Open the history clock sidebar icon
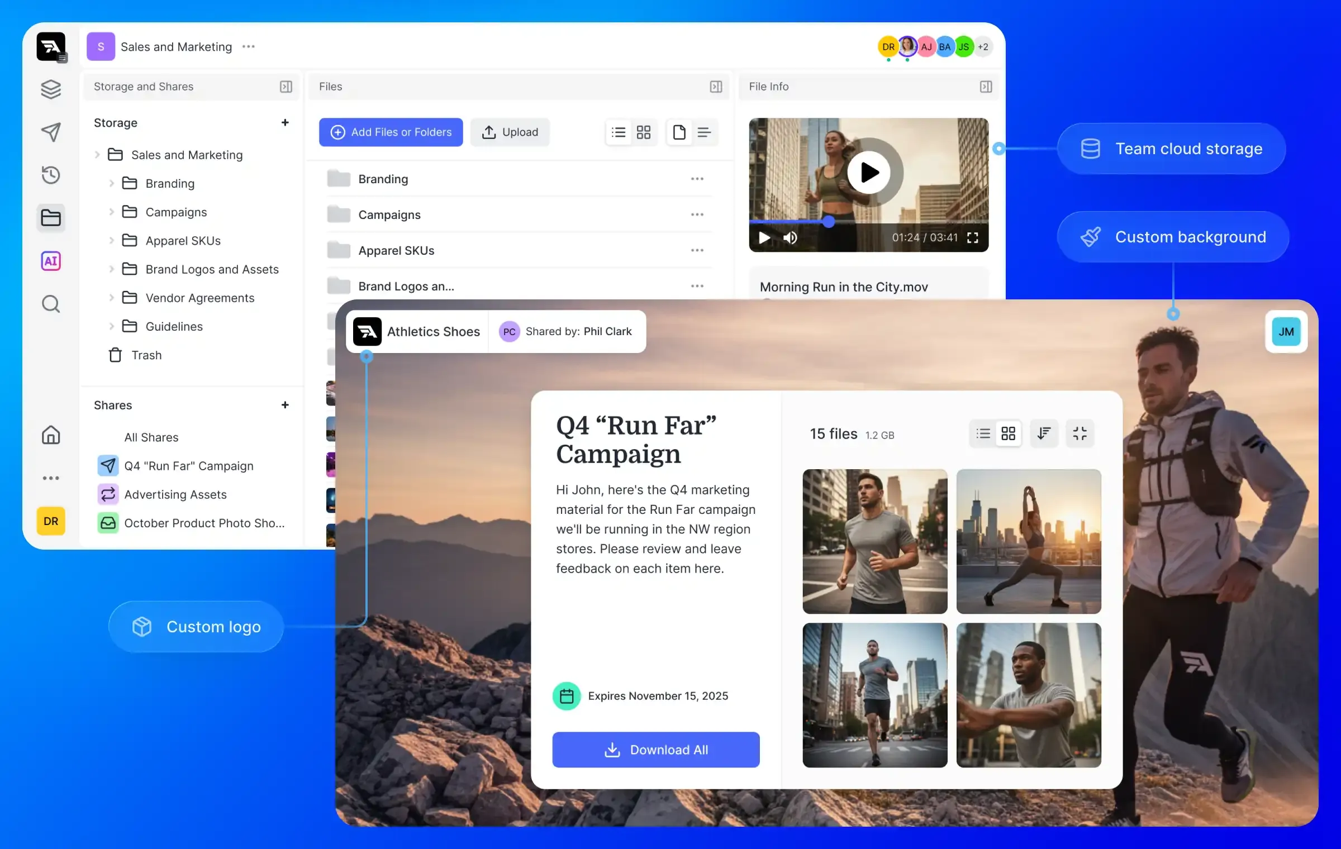This screenshot has width=1341, height=849. point(51,175)
